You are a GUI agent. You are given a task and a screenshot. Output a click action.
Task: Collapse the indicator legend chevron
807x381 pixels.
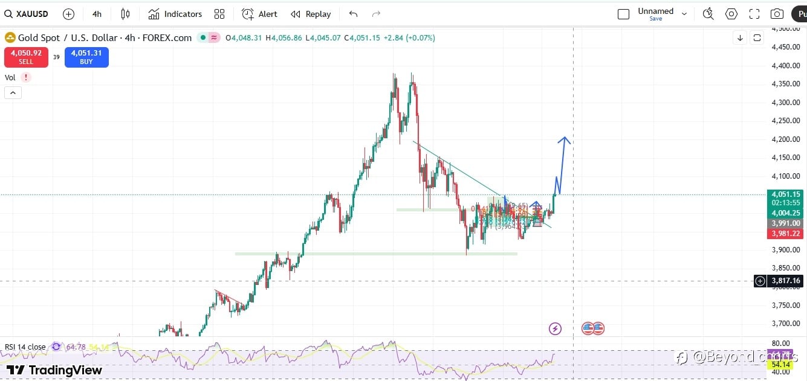[13, 93]
